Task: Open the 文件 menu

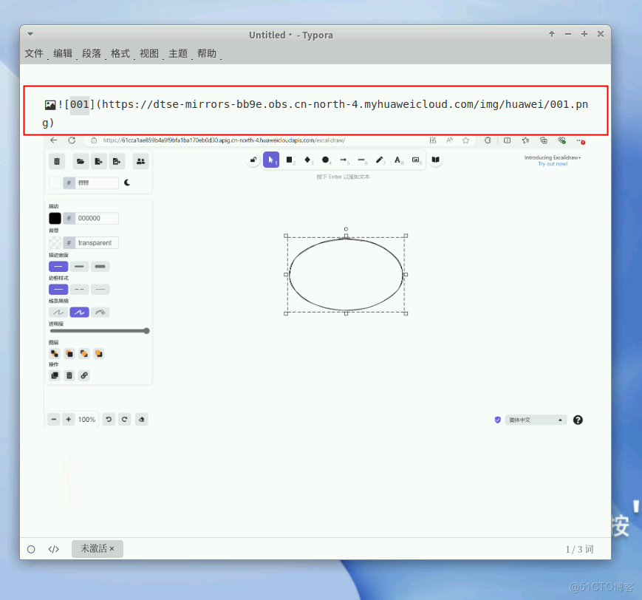Action: (34, 54)
